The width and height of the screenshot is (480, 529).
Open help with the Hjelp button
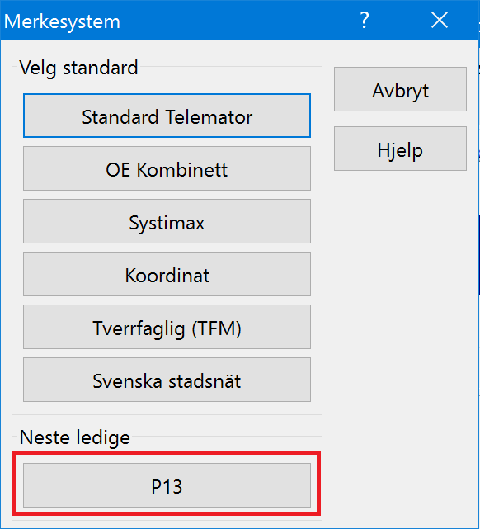click(x=400, y=149)
